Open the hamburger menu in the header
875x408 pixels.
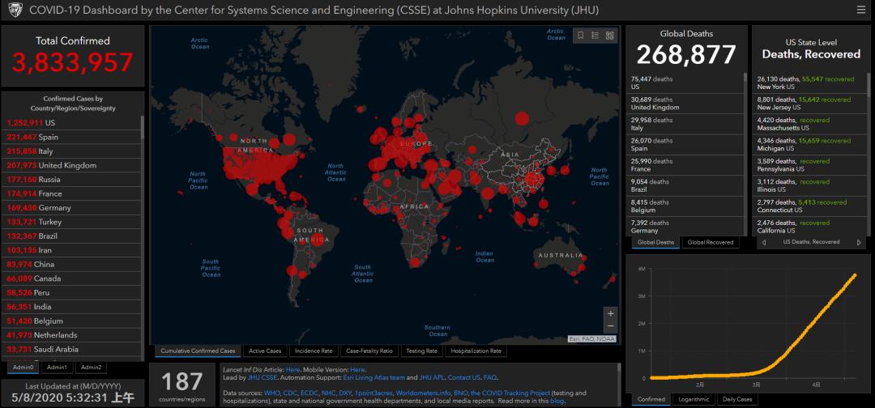tap(860, 10)
